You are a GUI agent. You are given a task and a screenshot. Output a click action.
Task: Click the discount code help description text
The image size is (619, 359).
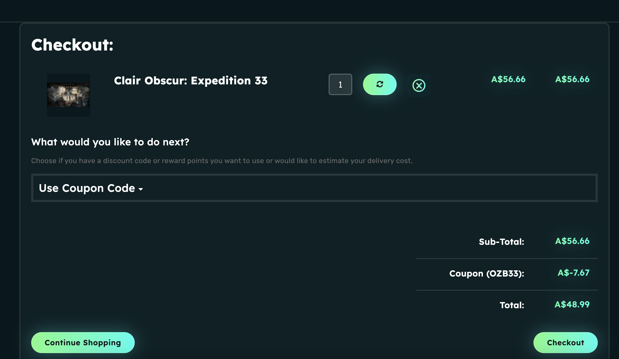pos(222,161)
